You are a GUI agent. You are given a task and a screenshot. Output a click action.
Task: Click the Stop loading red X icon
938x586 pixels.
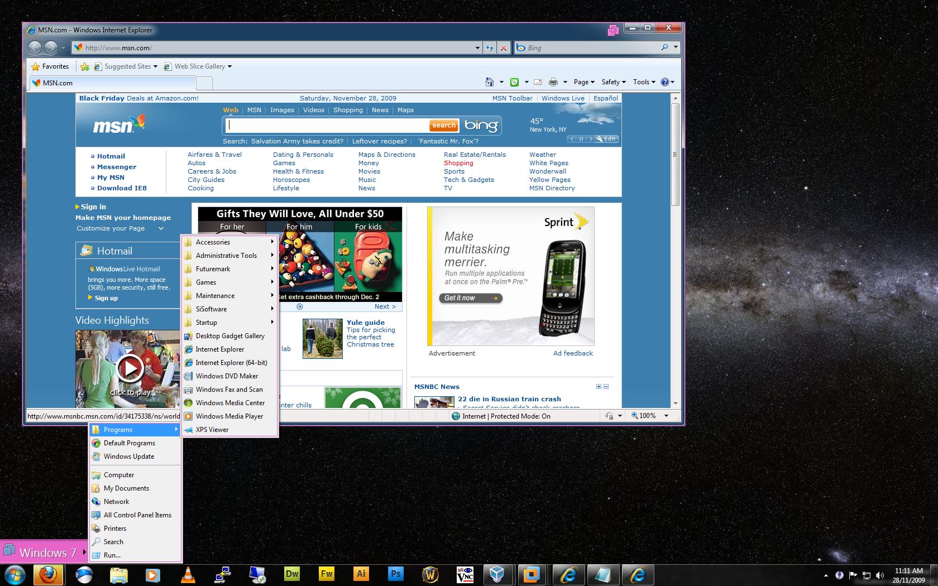[504, 48]
